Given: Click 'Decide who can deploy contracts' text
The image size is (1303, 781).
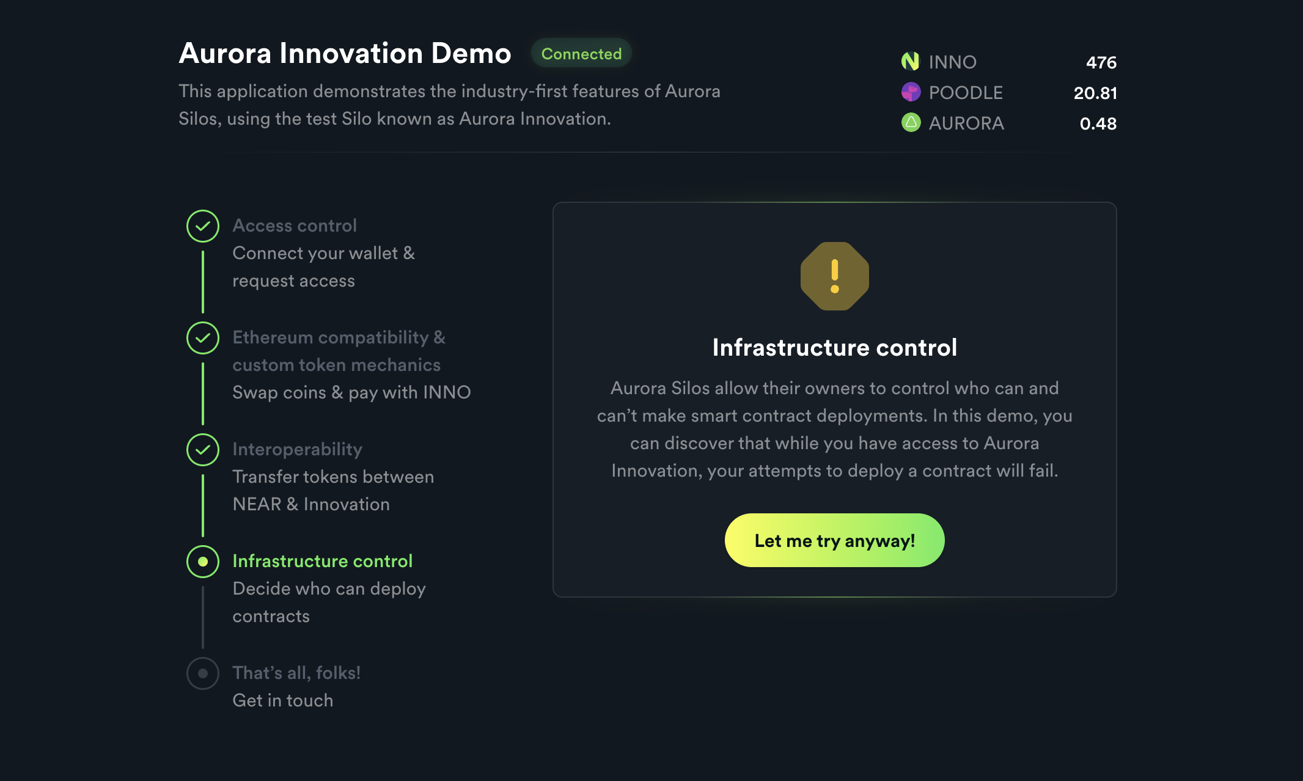Looking at the screenshot, I should (329, 603).
